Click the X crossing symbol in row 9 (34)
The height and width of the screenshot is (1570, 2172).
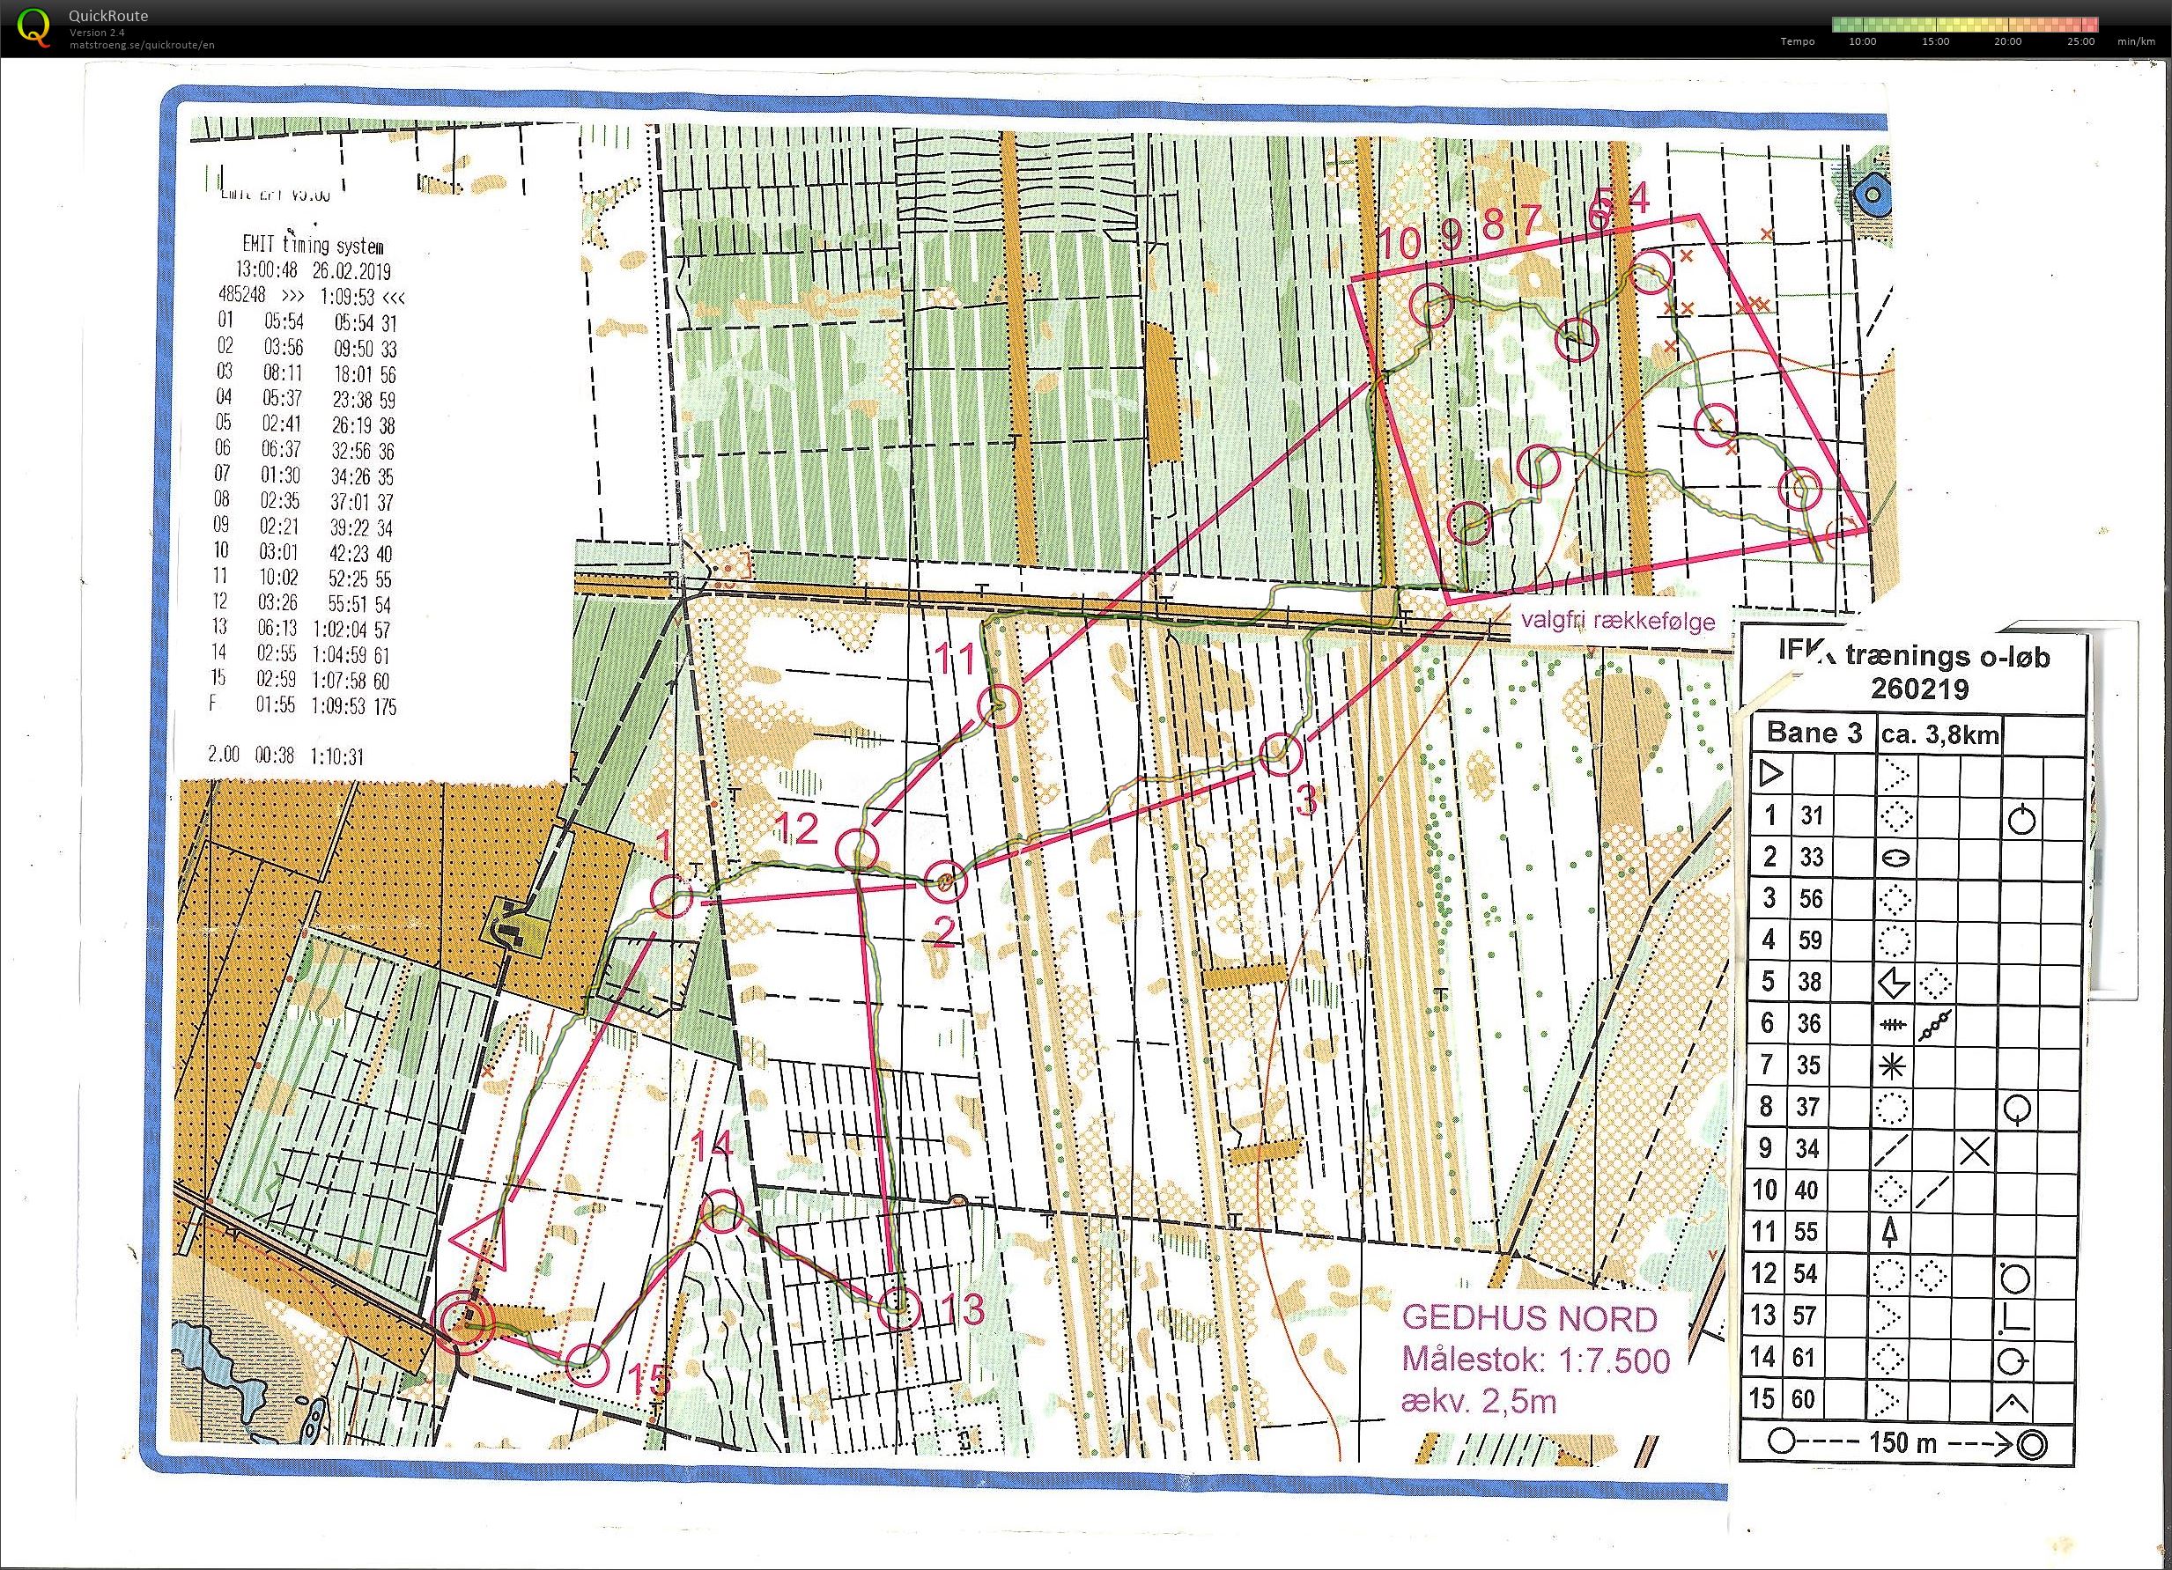coord(1975,1150)
